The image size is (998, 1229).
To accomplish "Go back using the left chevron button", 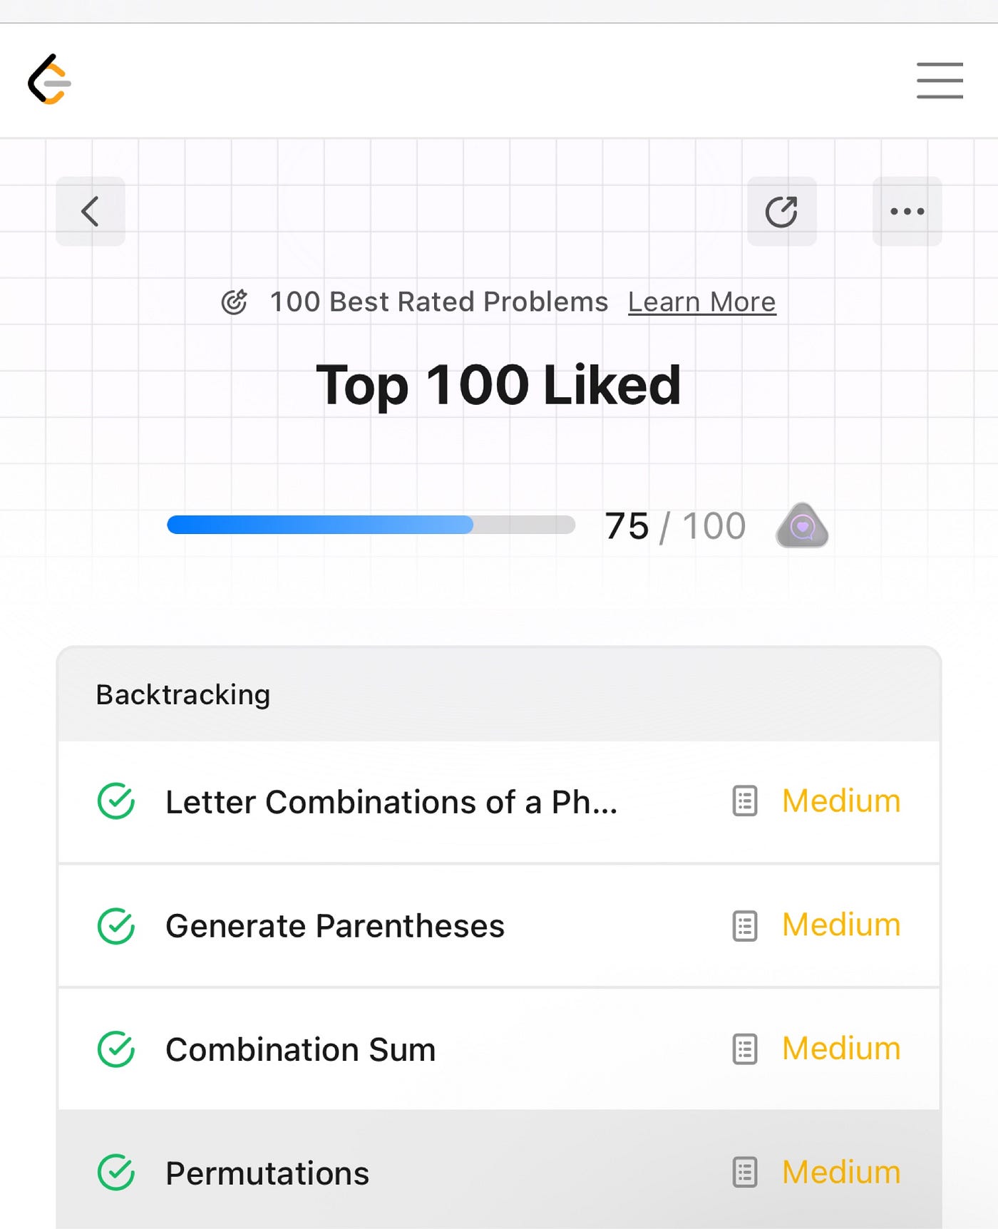I will (91, 211).
